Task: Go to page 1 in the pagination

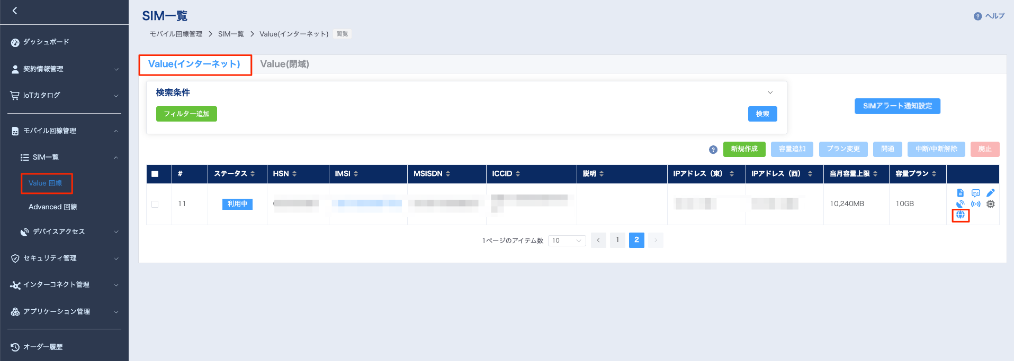Action: tap(617, 240)
